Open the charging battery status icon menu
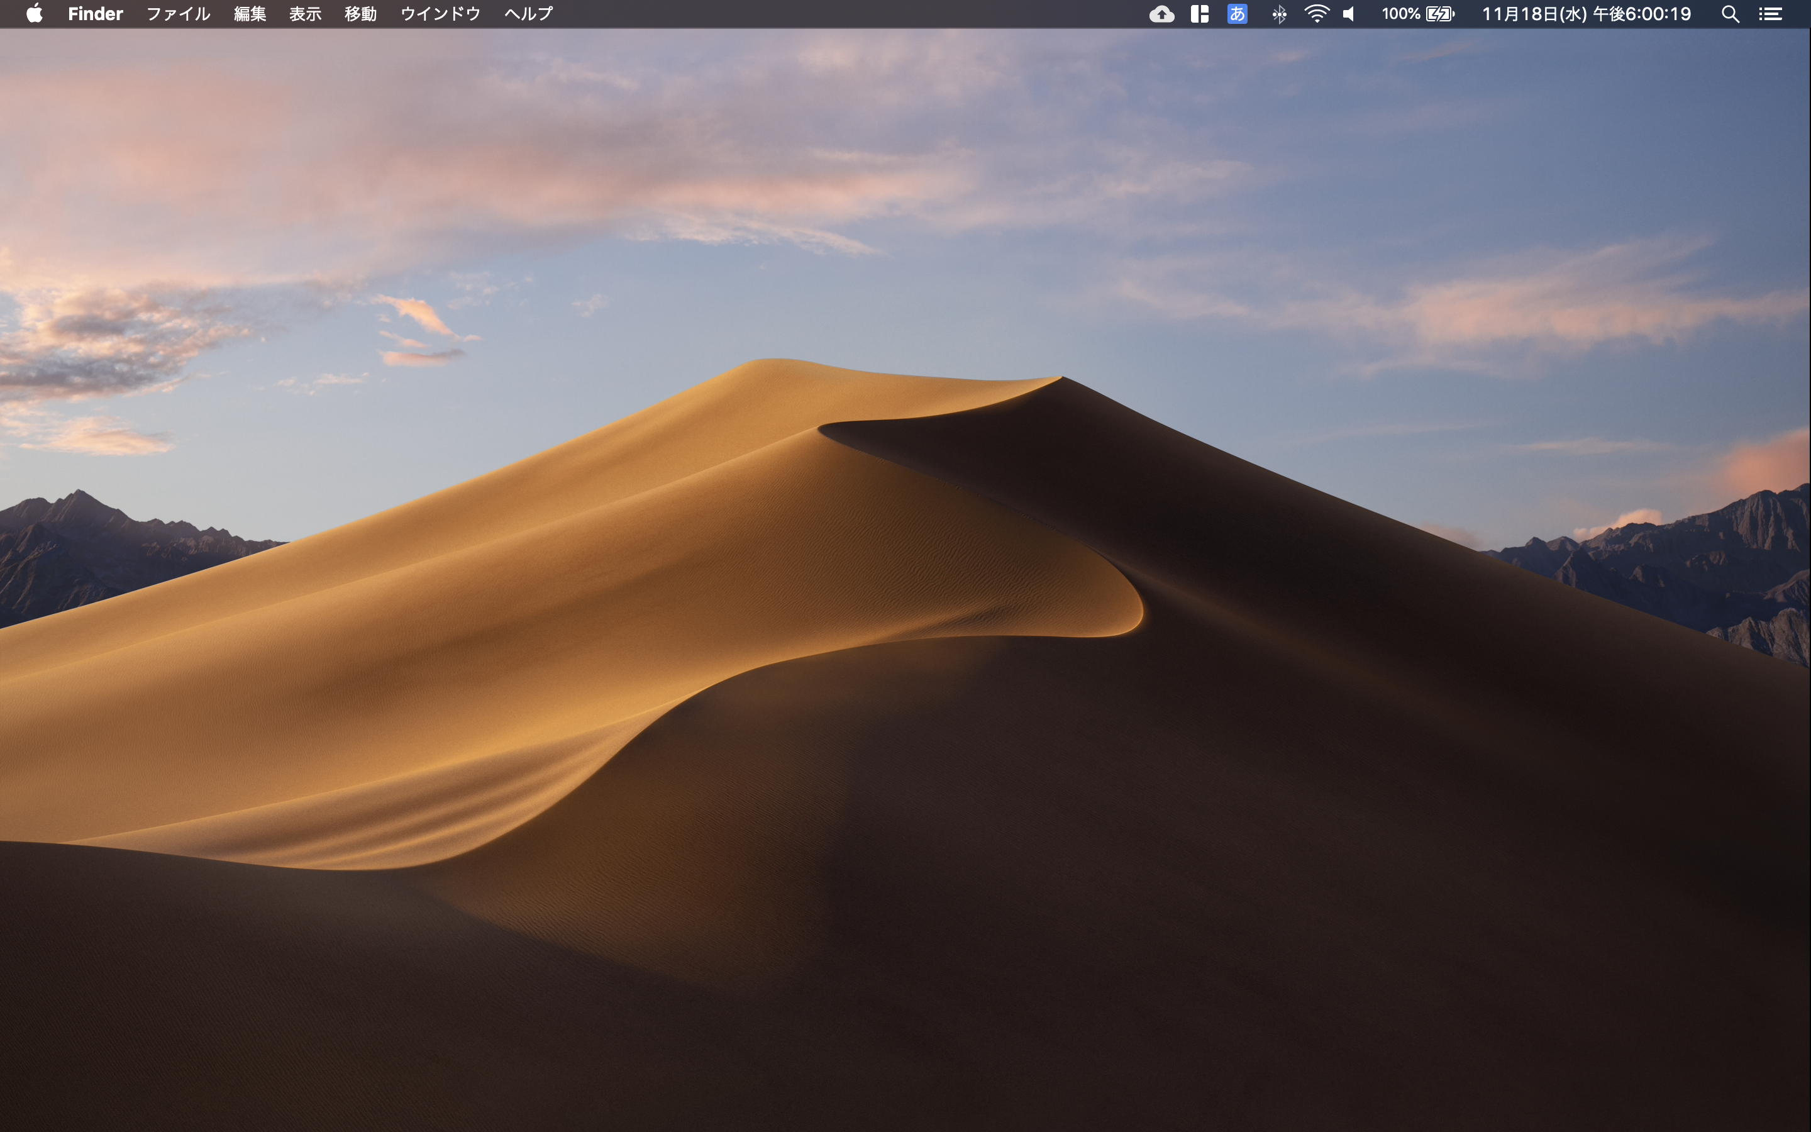The image size is (1811, 1132). coord(1440,13)
